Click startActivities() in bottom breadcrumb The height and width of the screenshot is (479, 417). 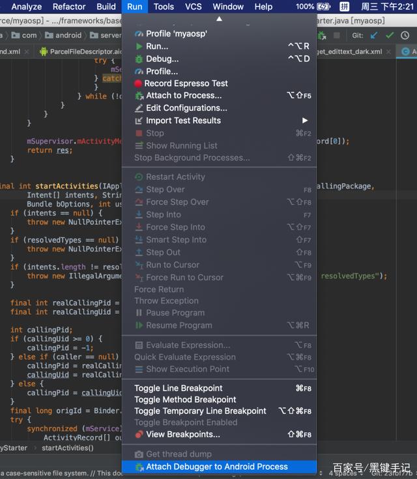click(x=68, y=448)
